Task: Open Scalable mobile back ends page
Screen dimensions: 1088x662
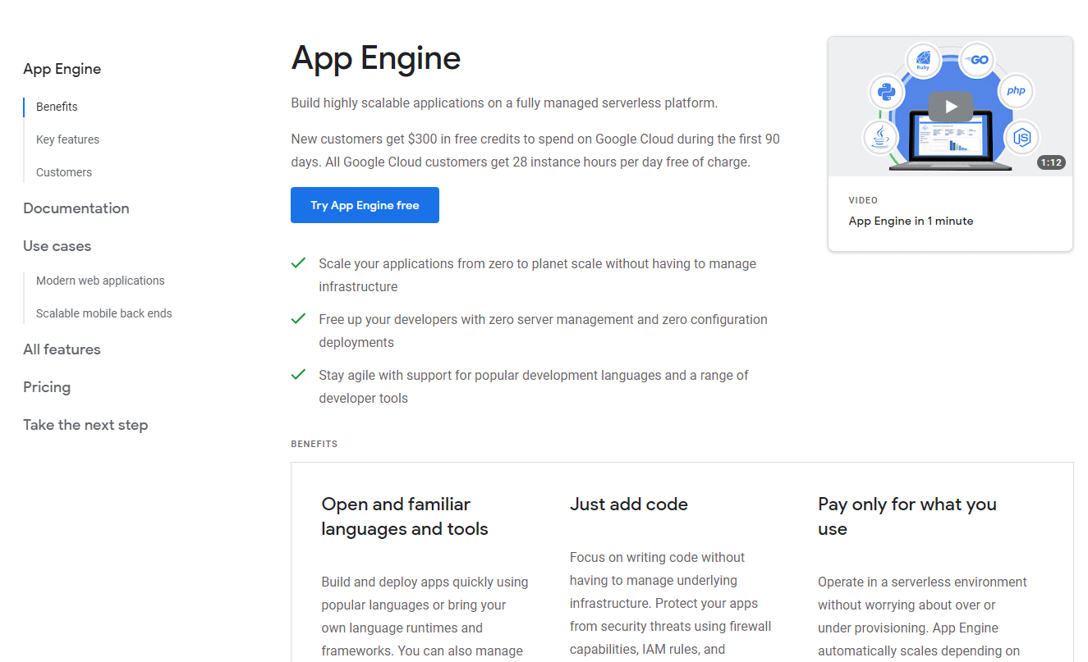Action: pyautogui.click(x=103, y=313)
